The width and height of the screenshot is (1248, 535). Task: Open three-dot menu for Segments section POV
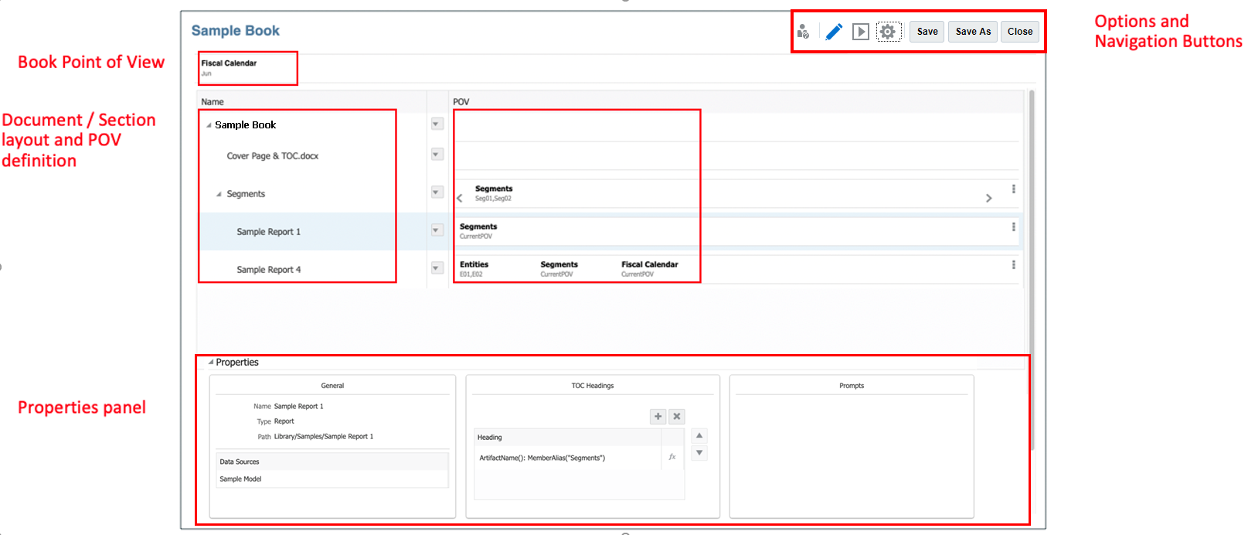click(x=1013, y=189)
